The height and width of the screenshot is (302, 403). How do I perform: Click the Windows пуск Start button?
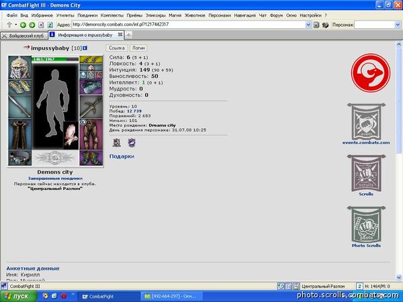coord(19,297)
